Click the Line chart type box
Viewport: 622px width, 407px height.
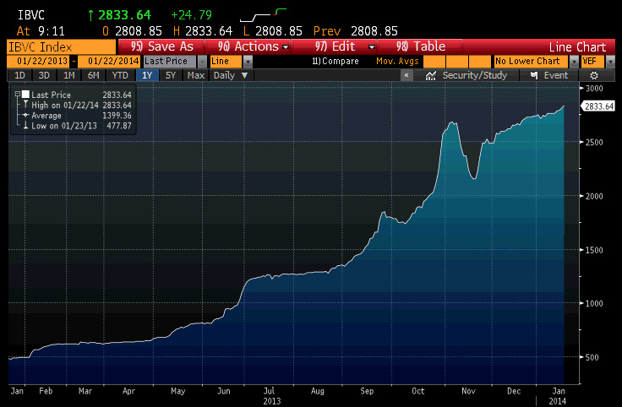tap(226, 62)
